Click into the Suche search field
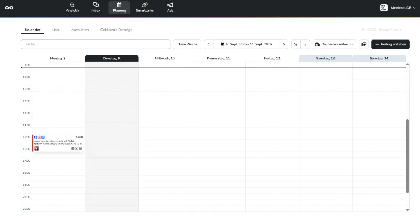This screenshot has width=420, height=216. [x=95, y=44]
